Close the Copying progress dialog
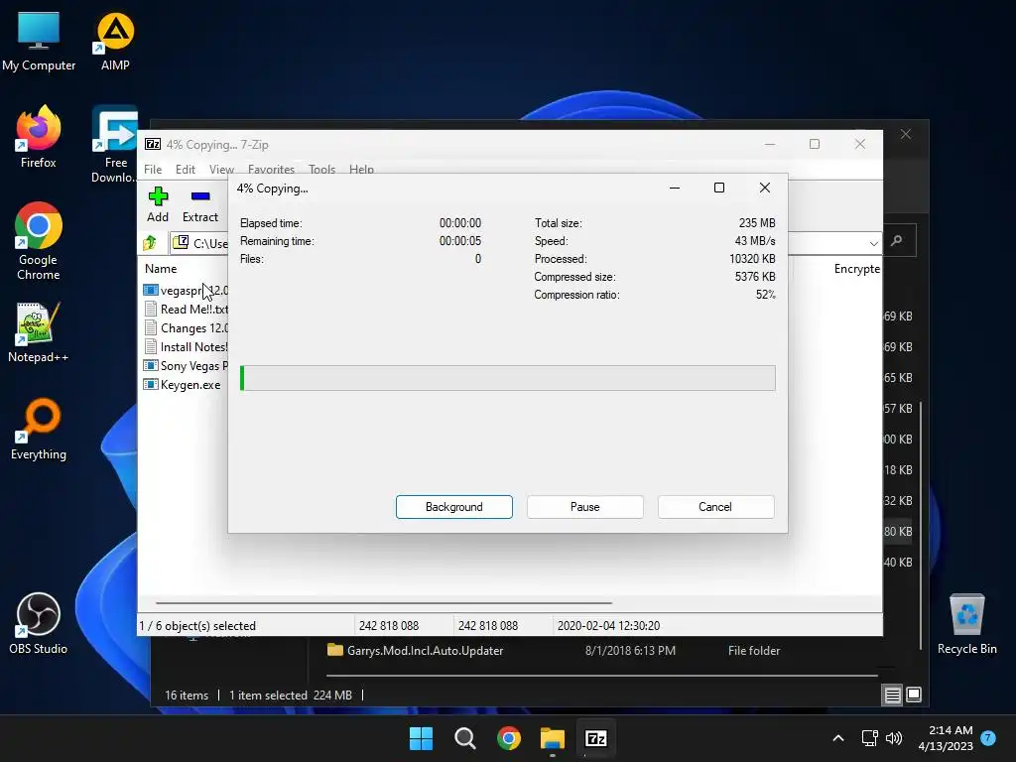The height and width of the screenshot is (762, 1016). 765,188
